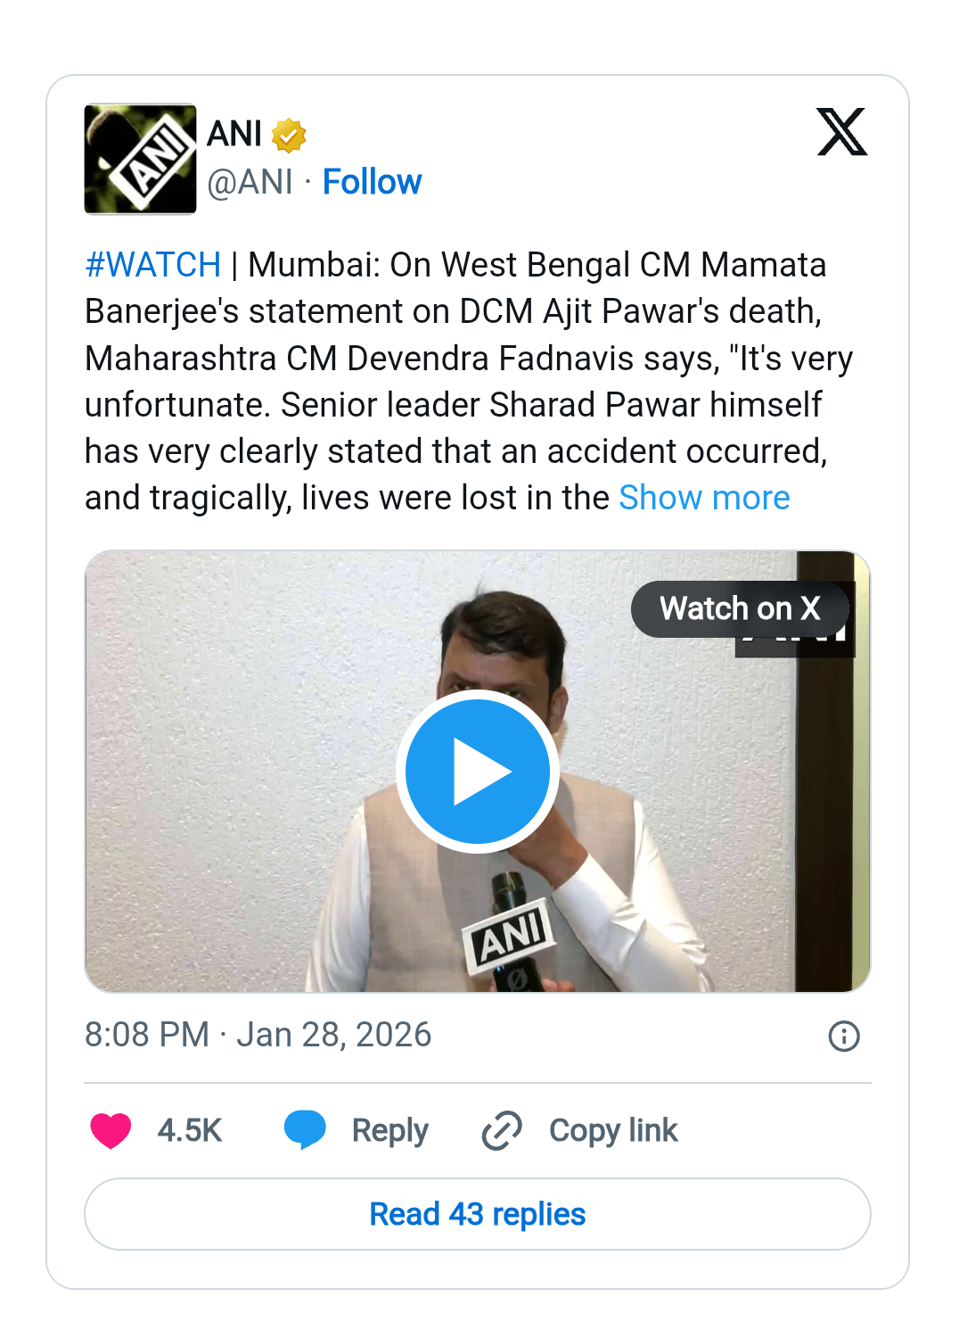Click the 4.5K likes count
This screenshot has height=1322, width=959.
tap(189, 1130)
